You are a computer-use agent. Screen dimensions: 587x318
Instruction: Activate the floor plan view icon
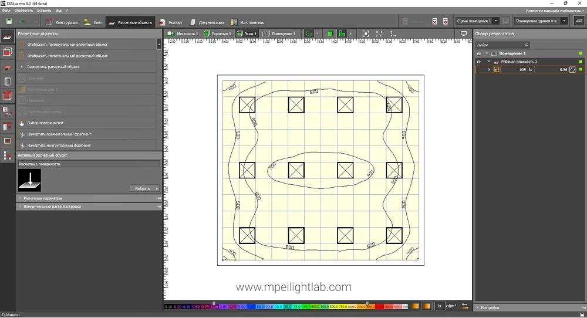click(x=342, y=33)
